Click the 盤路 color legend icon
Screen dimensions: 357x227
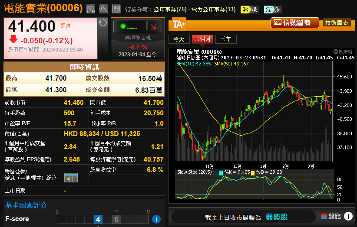324,217
